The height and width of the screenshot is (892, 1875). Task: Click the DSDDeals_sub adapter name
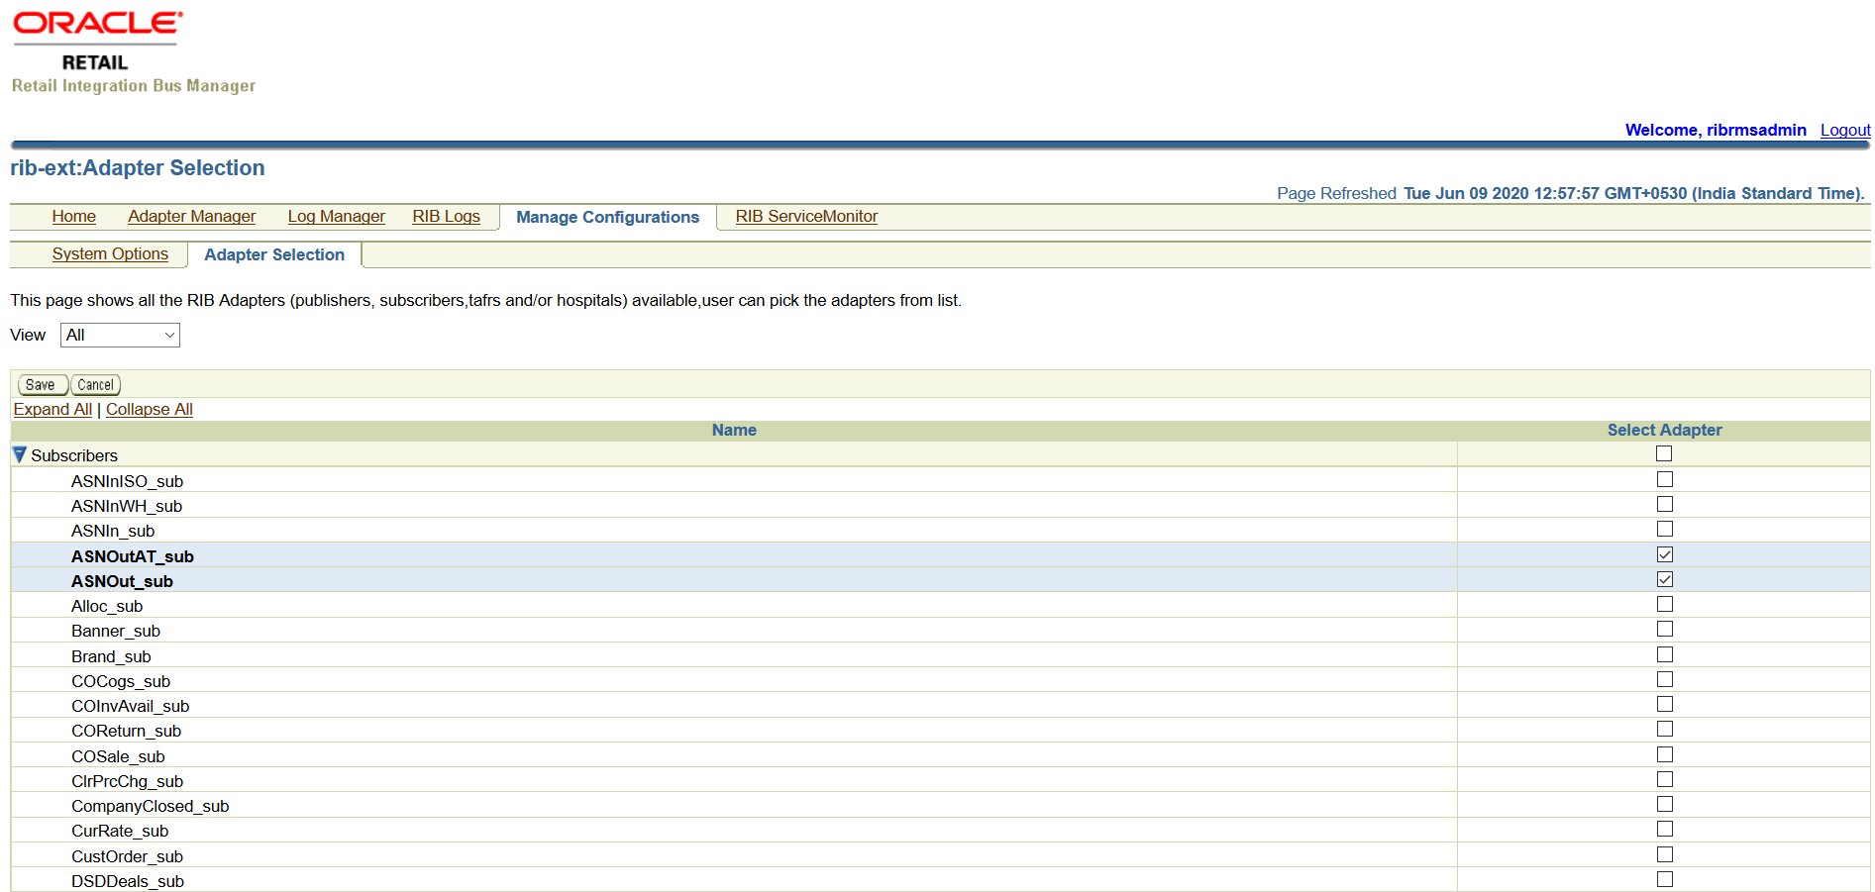click(x=128, y=881)
